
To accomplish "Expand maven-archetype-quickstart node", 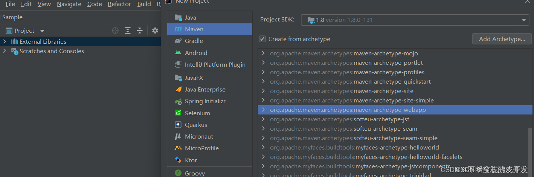I will (x=263, y=81).
